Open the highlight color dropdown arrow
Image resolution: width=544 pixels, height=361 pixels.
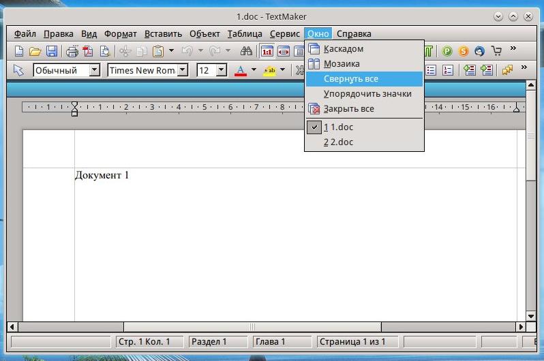[x=283, y=69]
